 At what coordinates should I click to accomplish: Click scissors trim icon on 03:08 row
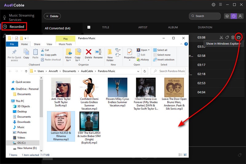[221, 37]
